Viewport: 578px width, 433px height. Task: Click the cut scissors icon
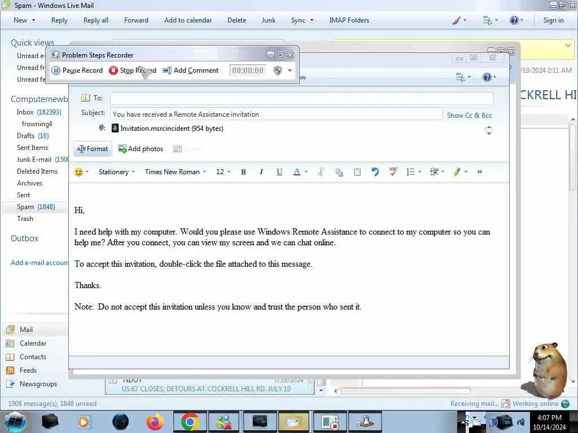(x=321, y=172)
